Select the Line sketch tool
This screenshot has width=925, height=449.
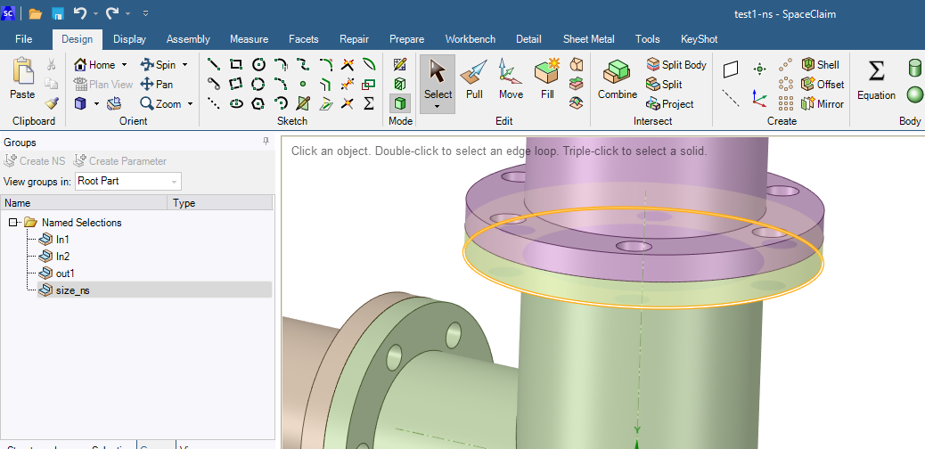point(214,64)
